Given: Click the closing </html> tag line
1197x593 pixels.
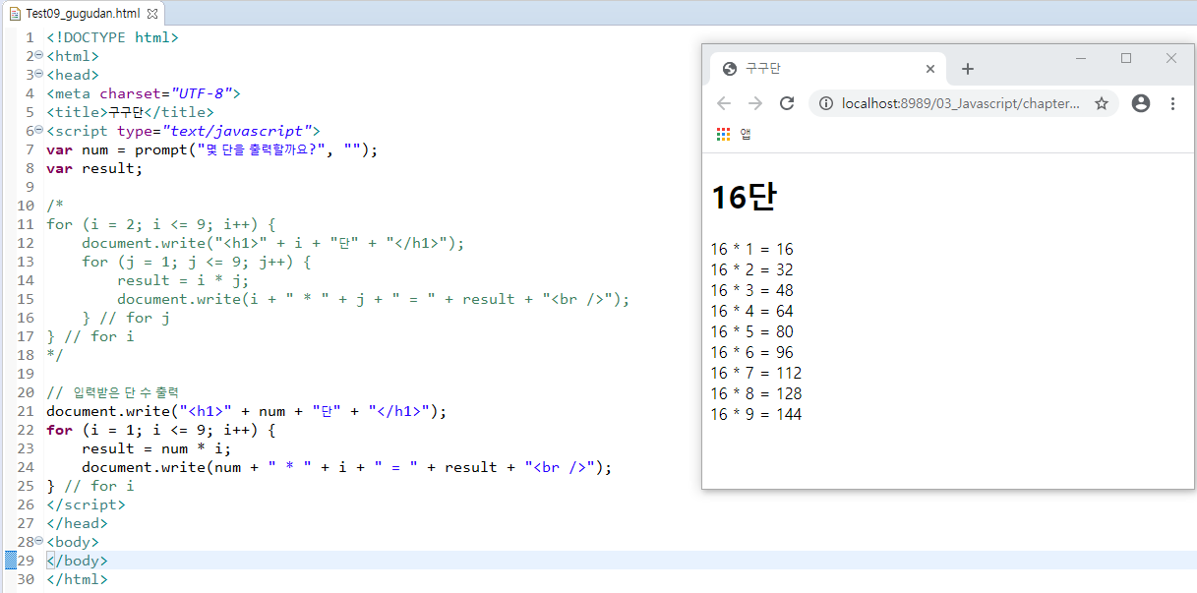Looking at the screenshot, I should coord(77,579).
